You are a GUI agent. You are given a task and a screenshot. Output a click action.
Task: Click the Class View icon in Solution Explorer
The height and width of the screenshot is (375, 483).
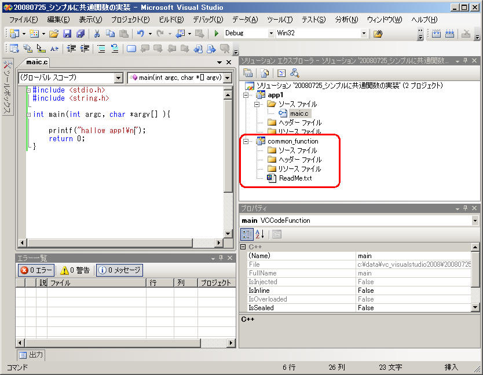point(294,73)
